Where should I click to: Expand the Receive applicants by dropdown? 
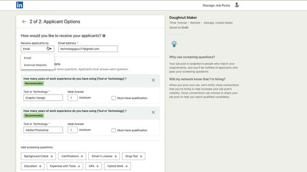pos(37,49)
